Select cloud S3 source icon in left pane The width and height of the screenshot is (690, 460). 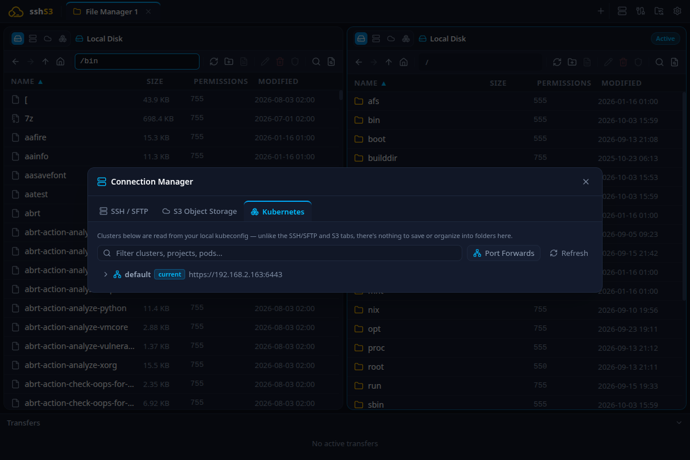pyautogui.click(x=48, y=39)
